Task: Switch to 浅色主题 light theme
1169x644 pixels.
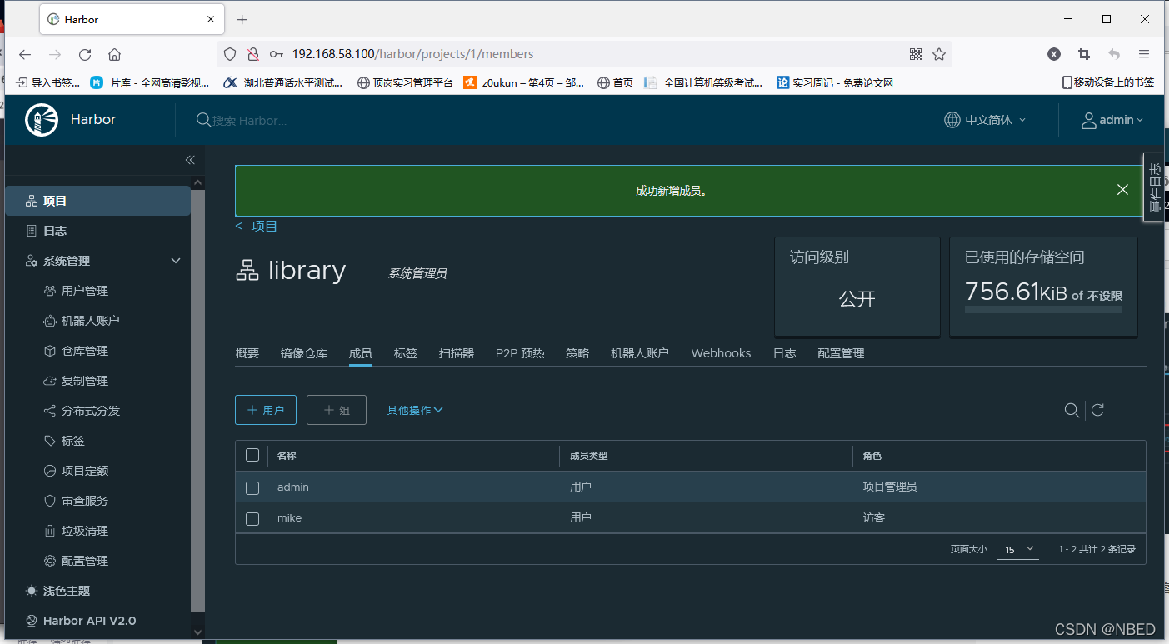Action: click(67, 591)
